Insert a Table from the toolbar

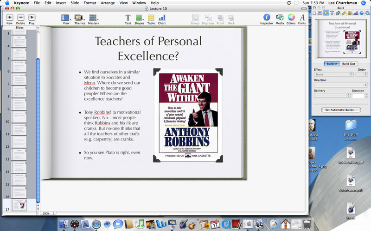click(x=151, y=18)
